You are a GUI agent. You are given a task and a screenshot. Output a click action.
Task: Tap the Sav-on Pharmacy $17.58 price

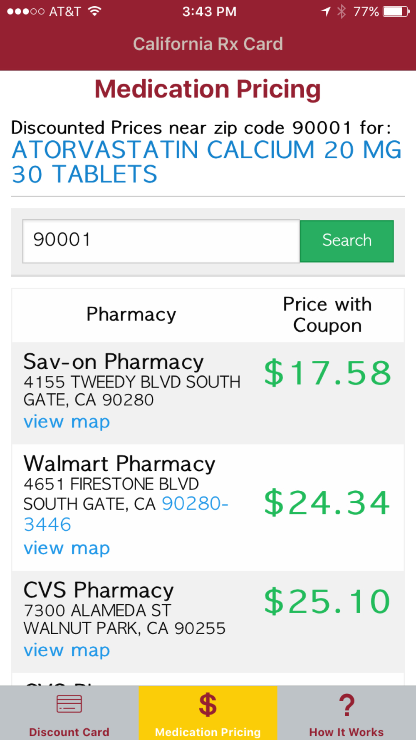pos(327,372)
